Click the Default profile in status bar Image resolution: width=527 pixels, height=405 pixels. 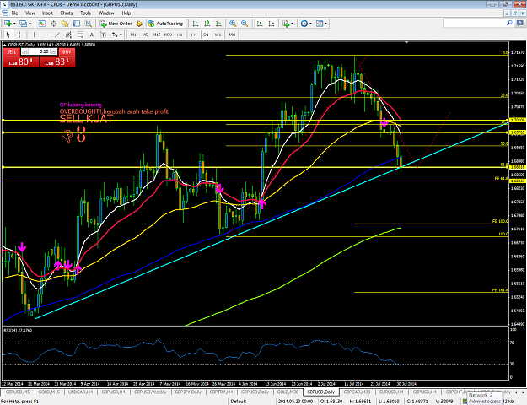239,402
